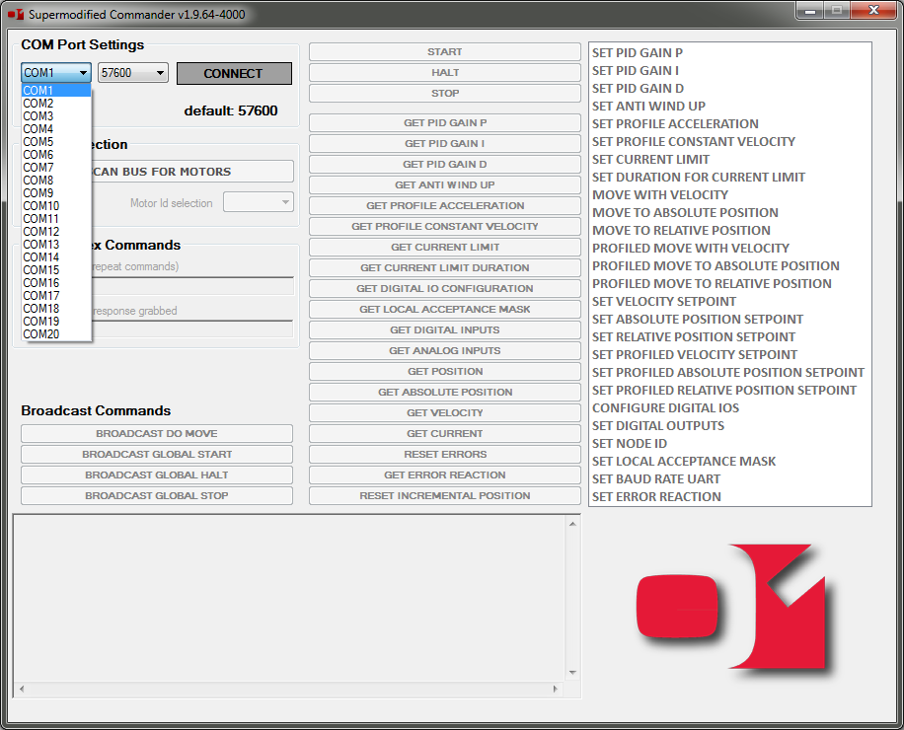Select SET NODE ID list item

point(629,444)
